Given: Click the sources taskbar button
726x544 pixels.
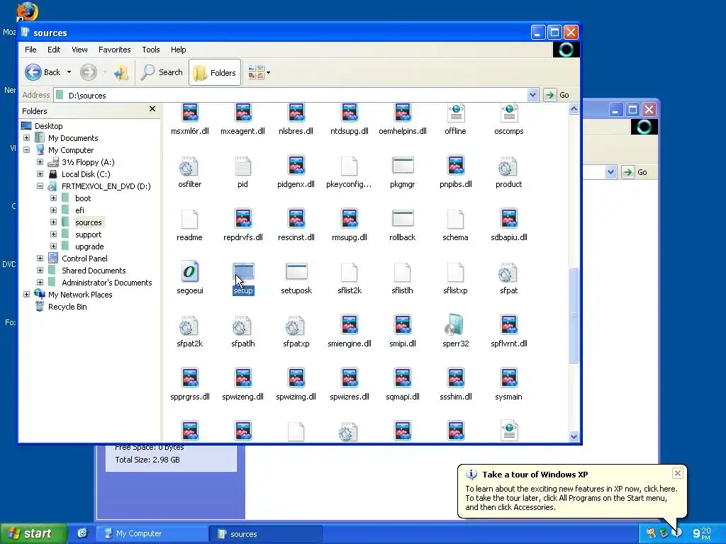Looking at the screenshot, I should [266, 534].
